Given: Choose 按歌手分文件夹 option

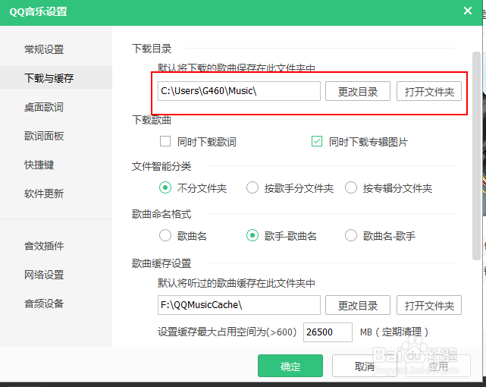Looking at the screenshot, I should click(x=252, y=188).
